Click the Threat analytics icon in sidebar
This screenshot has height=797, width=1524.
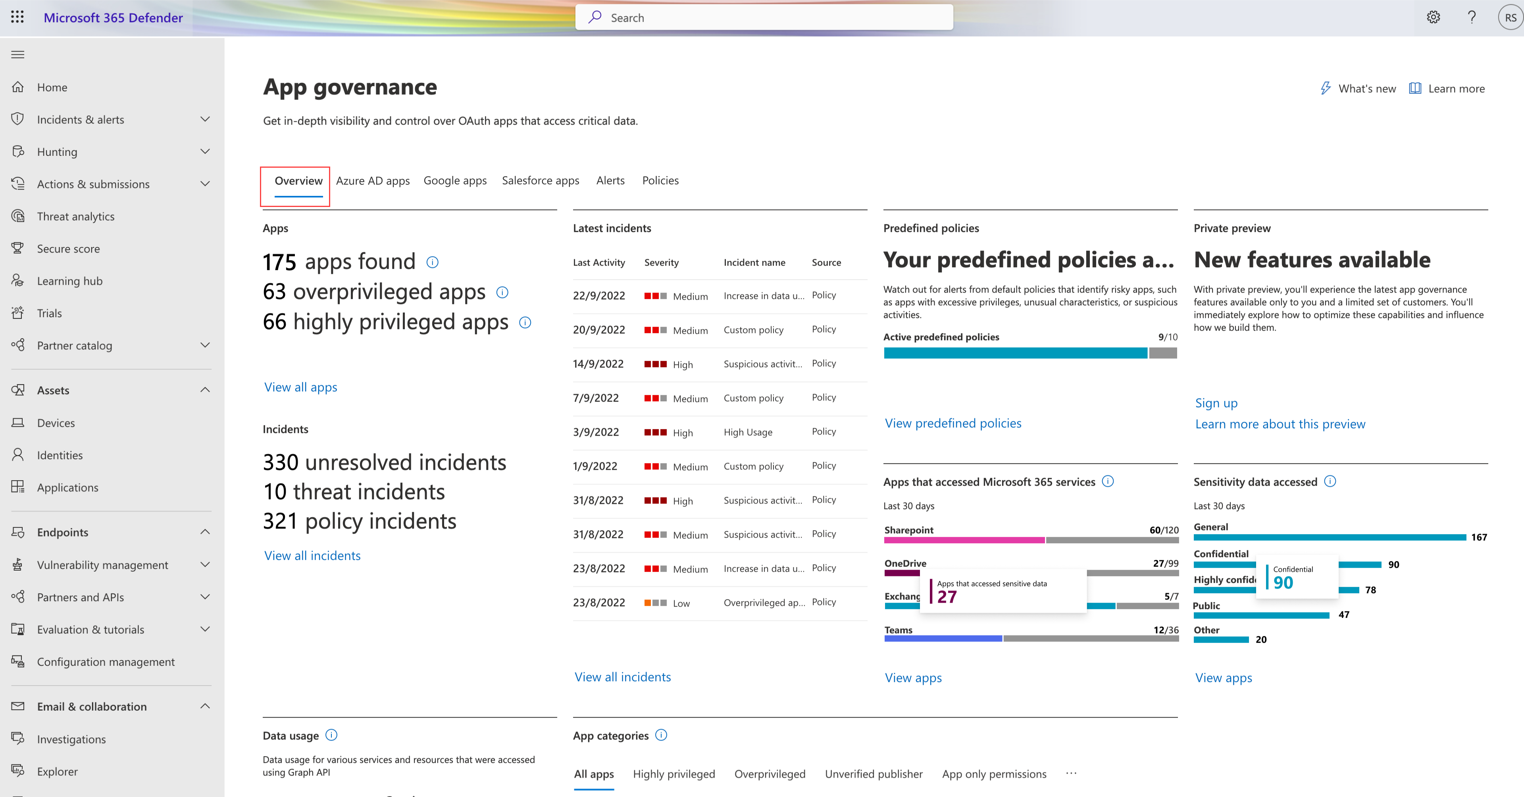pos(18,216)
